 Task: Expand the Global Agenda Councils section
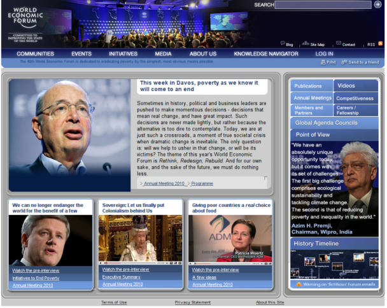click(334, 122)
